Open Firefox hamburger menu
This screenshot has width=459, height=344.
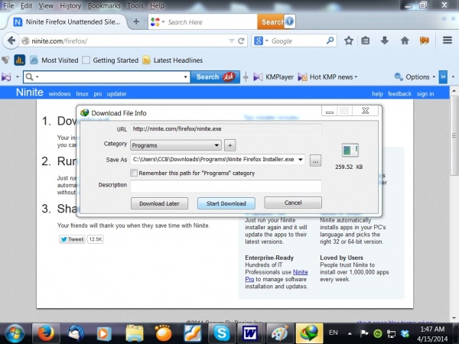448,40
